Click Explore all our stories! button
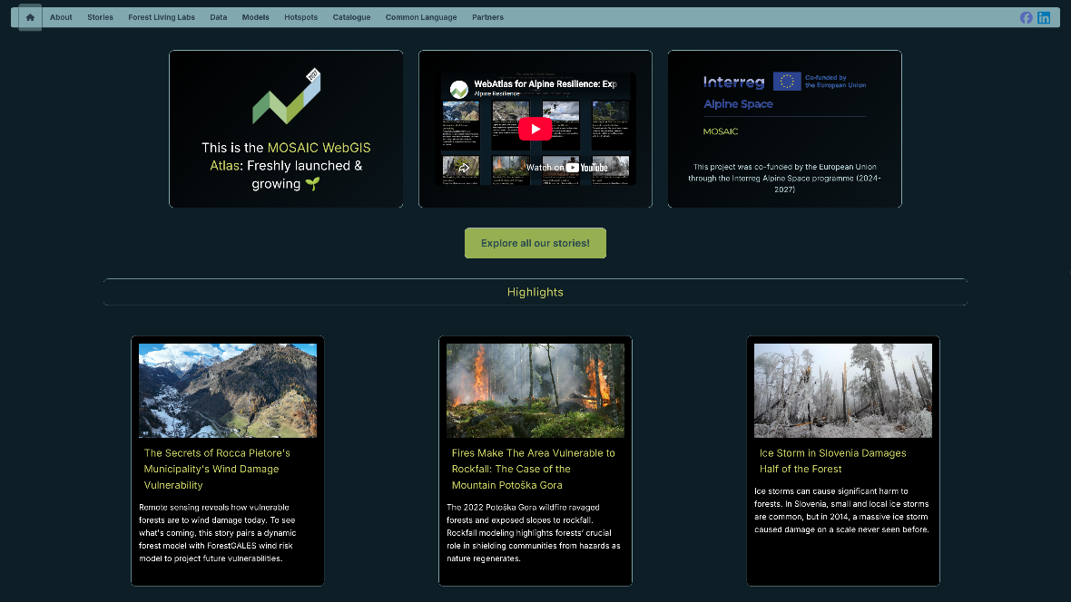Viewport: 1071px width, 602px height. [535, 243]
